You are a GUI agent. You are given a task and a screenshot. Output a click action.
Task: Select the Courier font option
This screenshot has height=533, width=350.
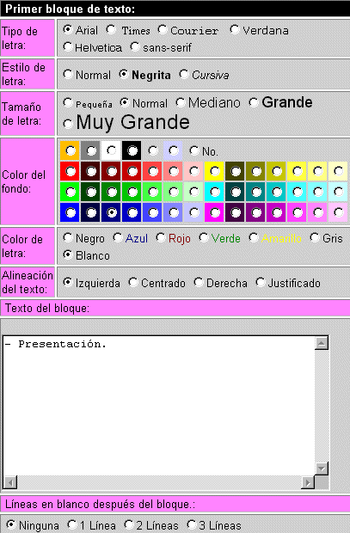click(x=163, y=30)
